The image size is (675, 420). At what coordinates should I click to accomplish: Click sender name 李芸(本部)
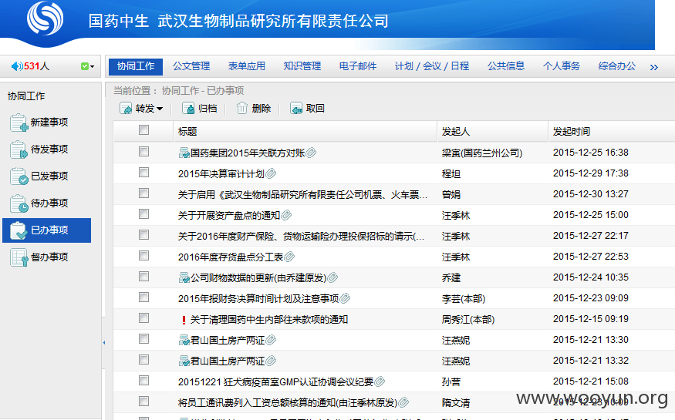point(463,299)
